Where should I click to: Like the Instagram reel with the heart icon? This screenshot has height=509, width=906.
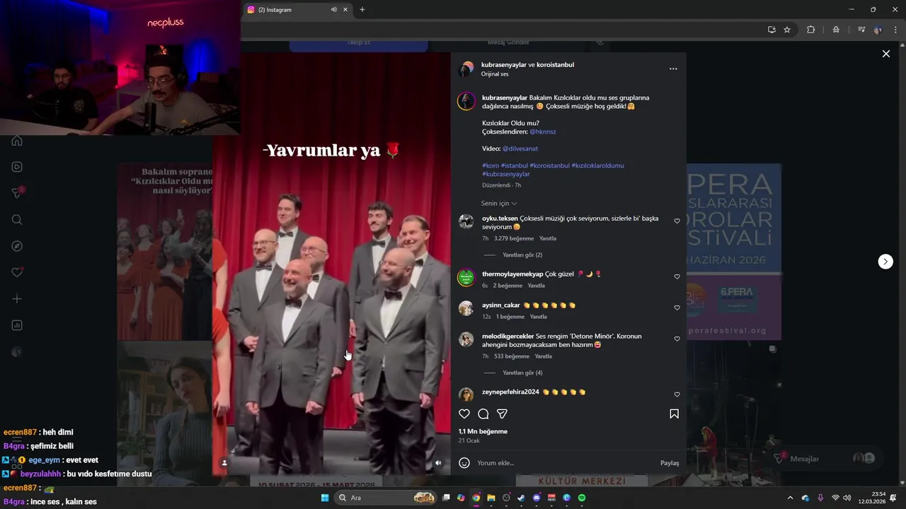pyautogui.click(x=464, y=414)
